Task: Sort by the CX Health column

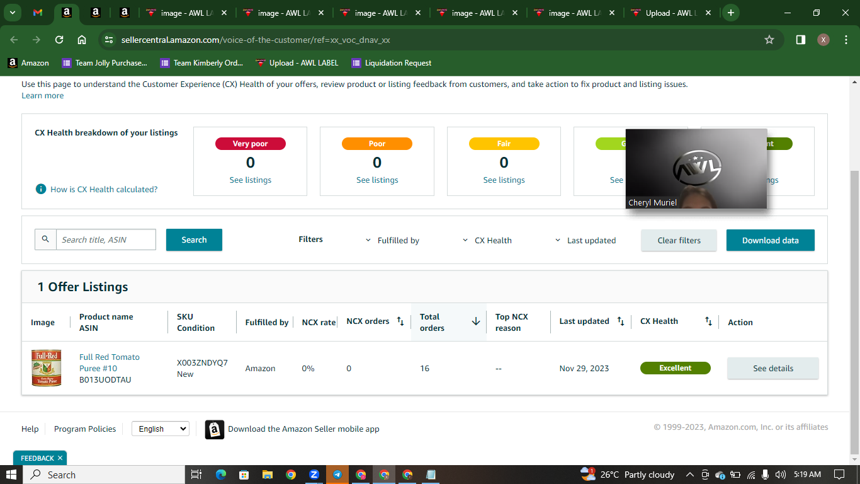Action: pyautogui.click(x=709, y=321)
